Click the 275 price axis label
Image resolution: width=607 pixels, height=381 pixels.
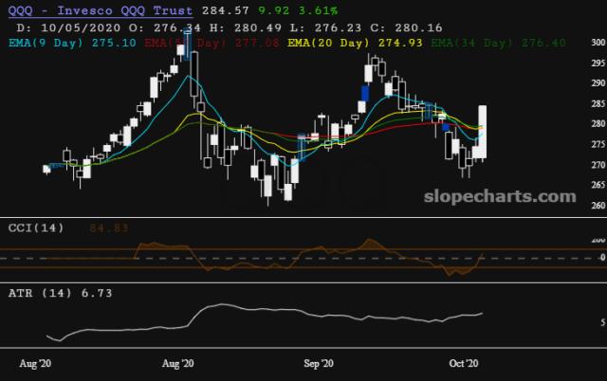click(x=598, y=144)
